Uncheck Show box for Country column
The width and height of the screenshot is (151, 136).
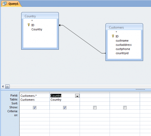click(65, 108)
